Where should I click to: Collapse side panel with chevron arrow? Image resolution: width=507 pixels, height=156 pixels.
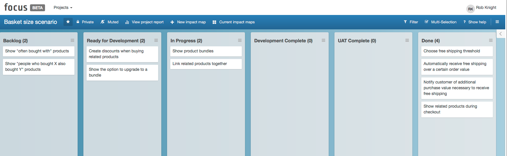(501, 34)
